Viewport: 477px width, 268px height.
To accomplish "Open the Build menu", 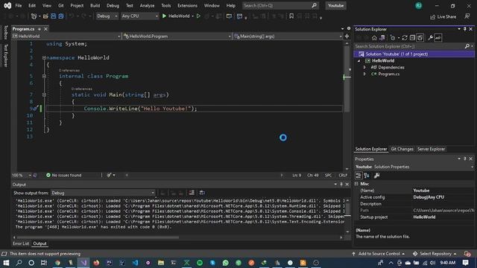I will point(95,5).
